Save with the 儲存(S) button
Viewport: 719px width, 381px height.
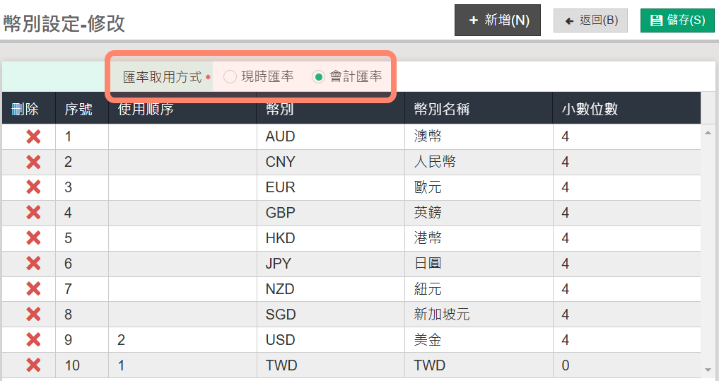677,20
